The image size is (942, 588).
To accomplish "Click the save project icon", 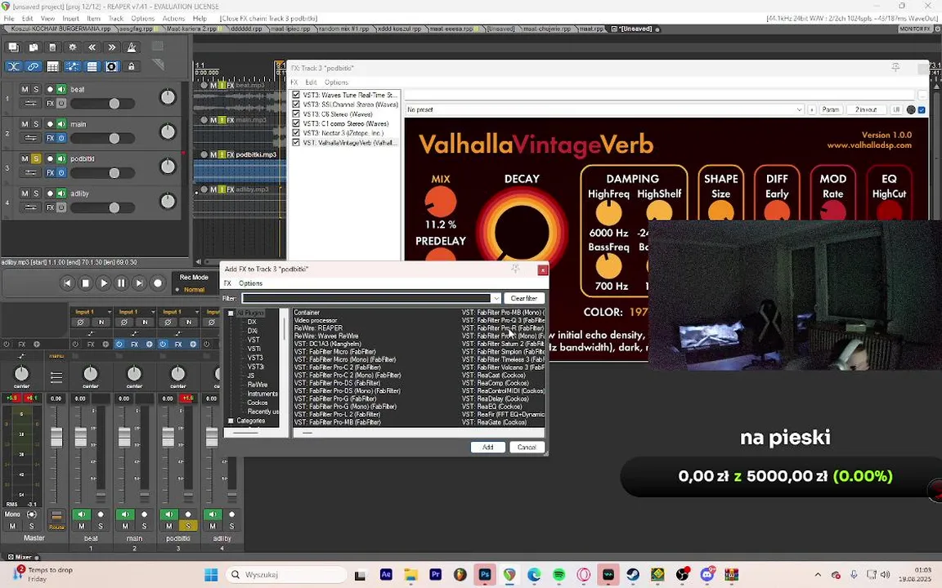I will (53, 47).
